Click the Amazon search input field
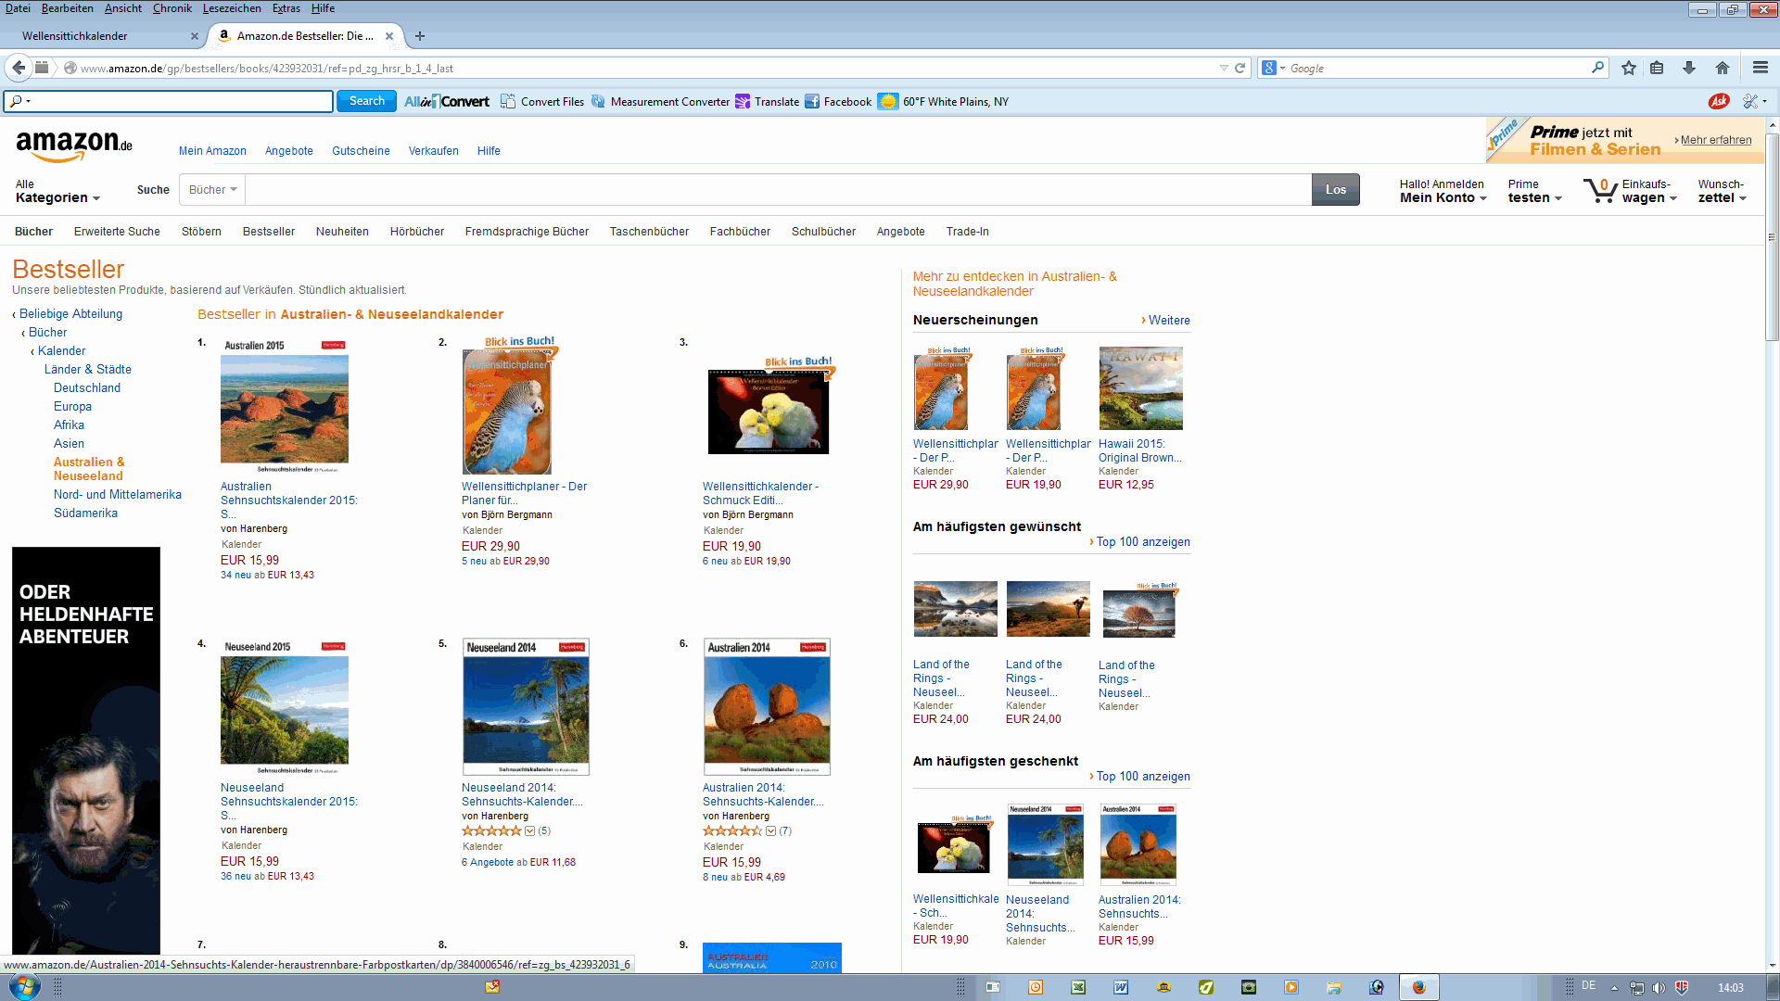Screen dimensions: 1780x1001 point(779,189)
